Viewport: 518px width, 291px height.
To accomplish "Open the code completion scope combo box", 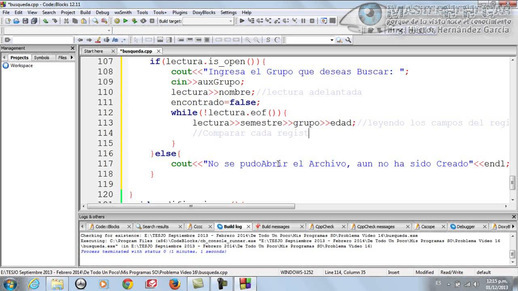I will (57, 31).
